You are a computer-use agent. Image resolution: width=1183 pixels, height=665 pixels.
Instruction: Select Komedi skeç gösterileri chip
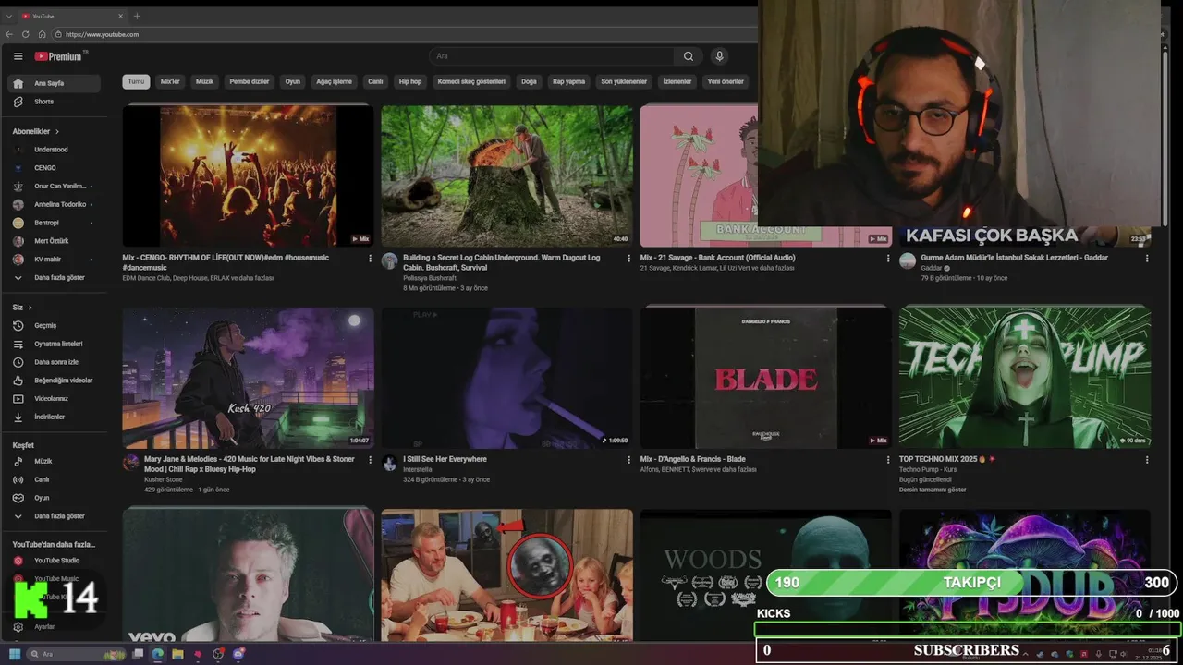click(x=471, y=81)
